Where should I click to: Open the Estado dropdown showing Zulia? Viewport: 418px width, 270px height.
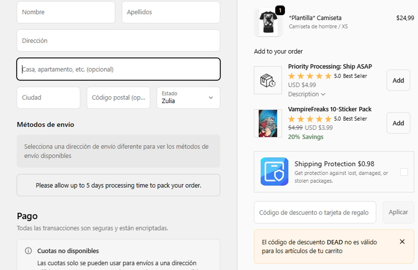(x=188, y=98)
